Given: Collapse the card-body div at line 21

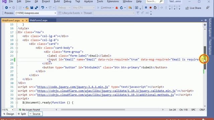Looking at the screenshot, I should pos(17,48).
